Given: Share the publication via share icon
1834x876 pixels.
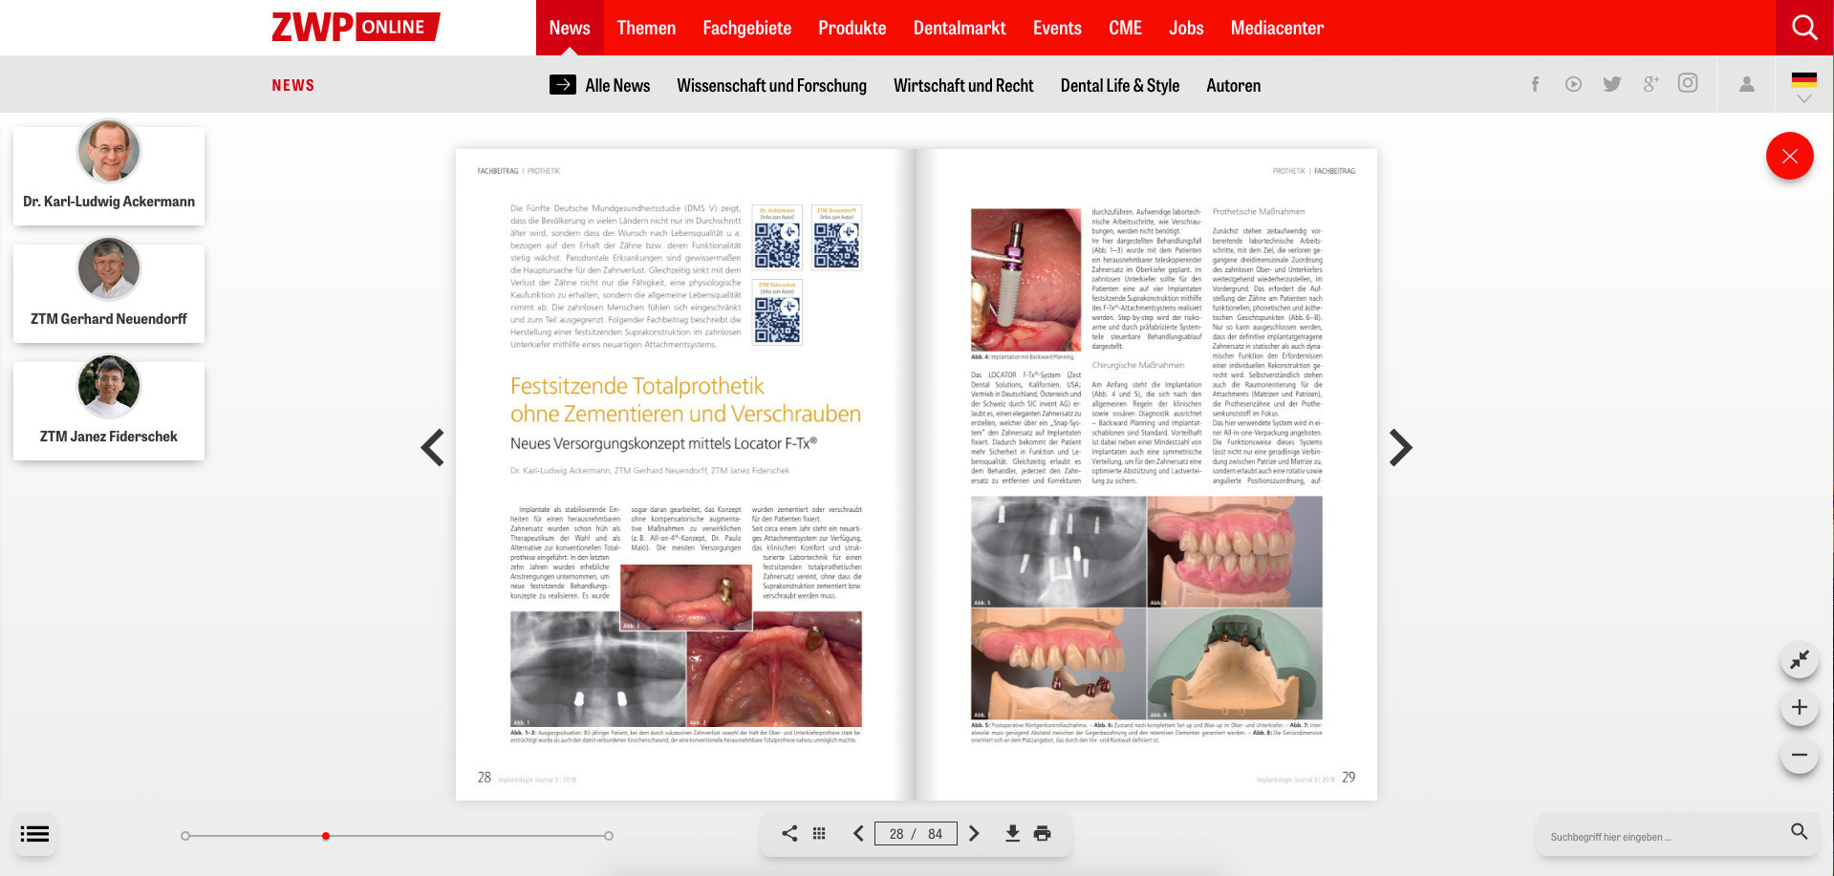Looking at the screenshot, I should point(789,833).
